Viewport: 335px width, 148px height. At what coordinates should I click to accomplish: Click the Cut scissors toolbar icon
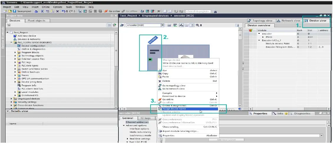[42, 11]
